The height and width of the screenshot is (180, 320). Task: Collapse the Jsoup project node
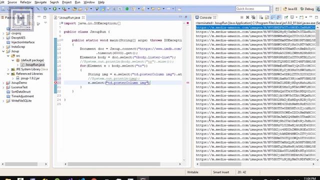point(3,51)
